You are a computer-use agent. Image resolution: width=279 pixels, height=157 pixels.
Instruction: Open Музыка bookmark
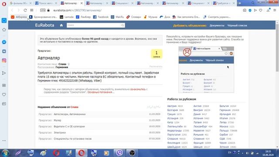click(150, 17)
